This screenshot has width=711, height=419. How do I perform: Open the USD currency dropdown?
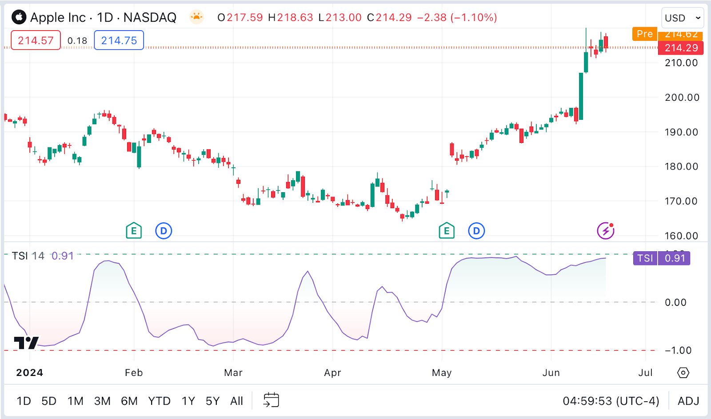pos(682,18)
